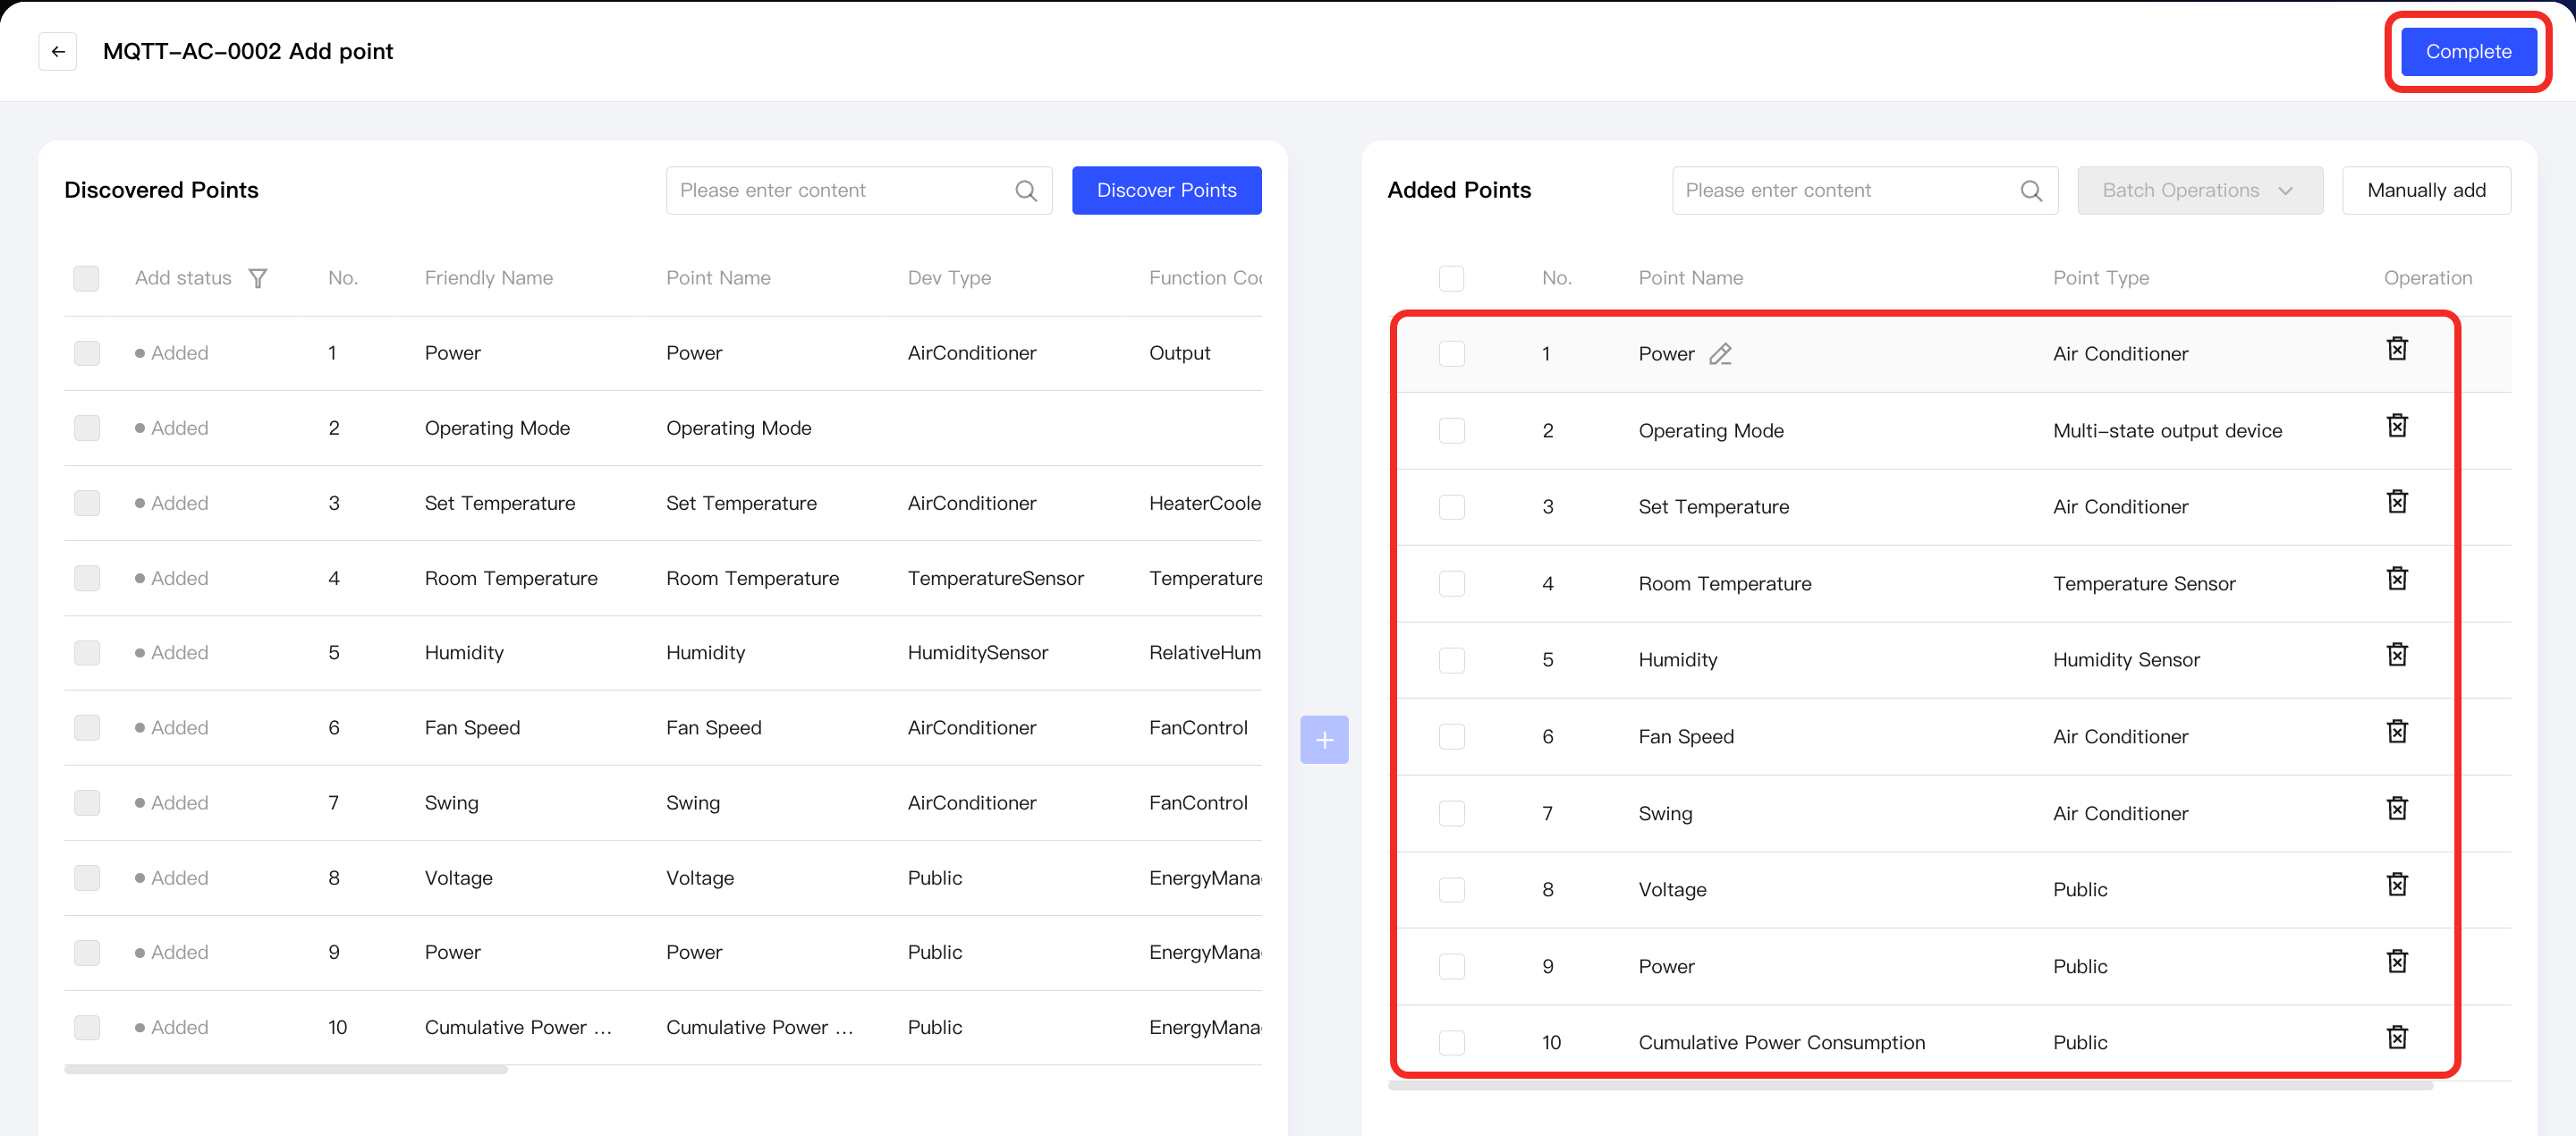Check Cumulative Power Consumption row in Added Points
The height and width of the screenshot is (1136, 2576).
[1451, 1043]
